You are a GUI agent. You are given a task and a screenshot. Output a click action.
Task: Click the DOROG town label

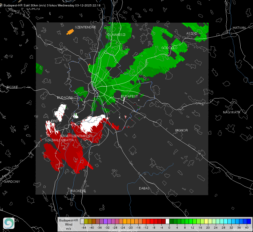click(34, 9)
